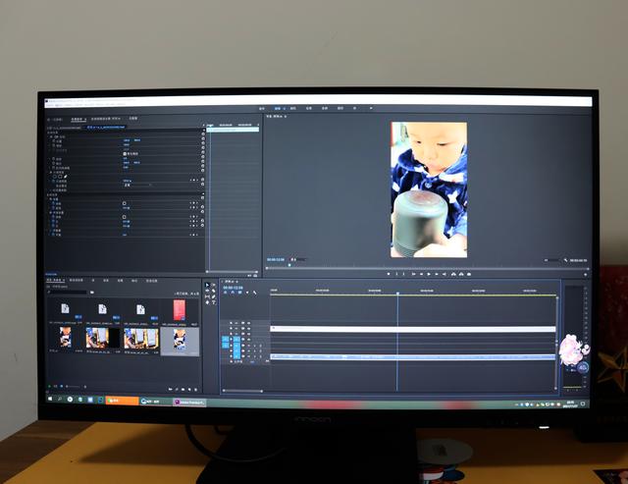Open the Program Monitor button editor plus
Screen dimensions: 628x484
tap(585, 275)
